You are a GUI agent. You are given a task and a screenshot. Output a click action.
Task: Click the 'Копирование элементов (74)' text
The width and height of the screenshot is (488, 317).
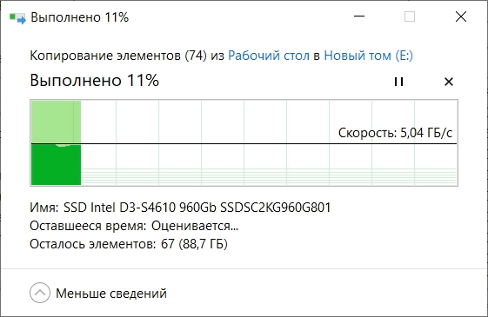click(118, 56)
